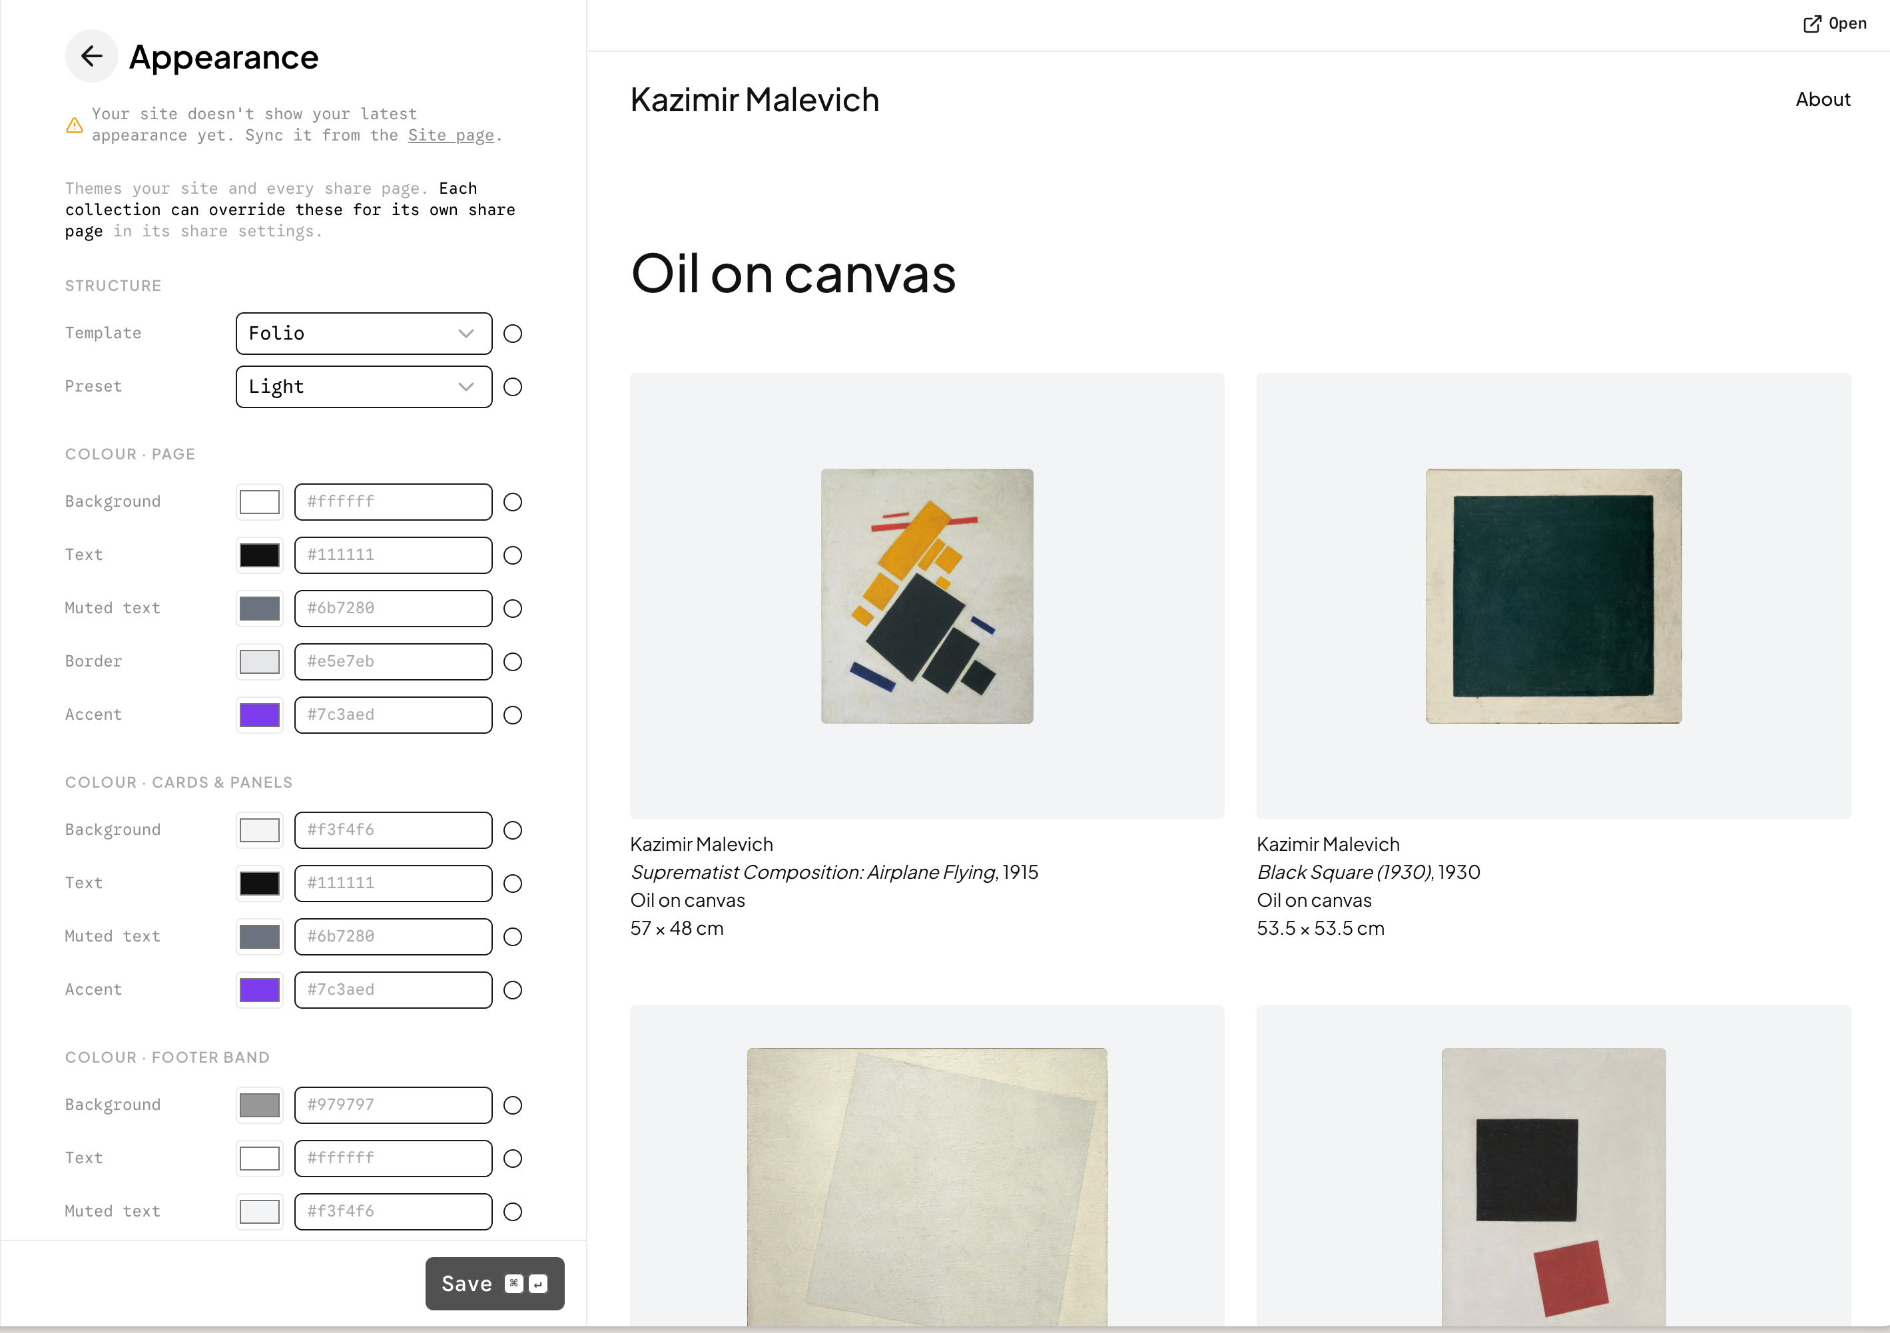The width and height of the screenshot is (1890, 1333).
Task: Toggle the circle beside Cards Background colour
Action: [513, 830]
